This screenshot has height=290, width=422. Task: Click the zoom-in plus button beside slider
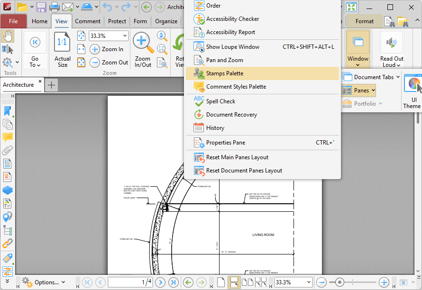384,282
